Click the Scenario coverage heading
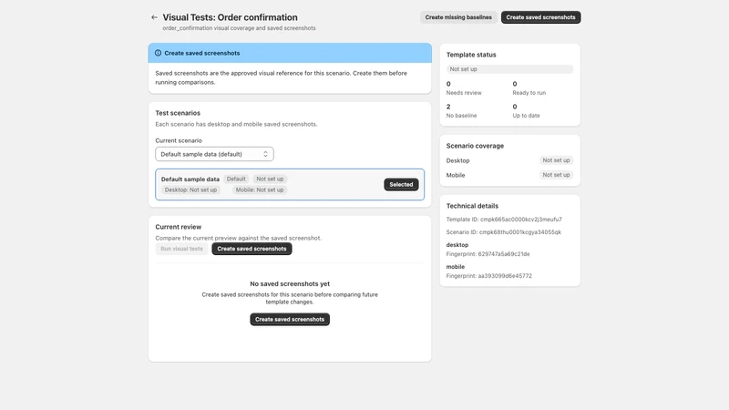This screenshot has height=410, width=729. coord(475,146)
